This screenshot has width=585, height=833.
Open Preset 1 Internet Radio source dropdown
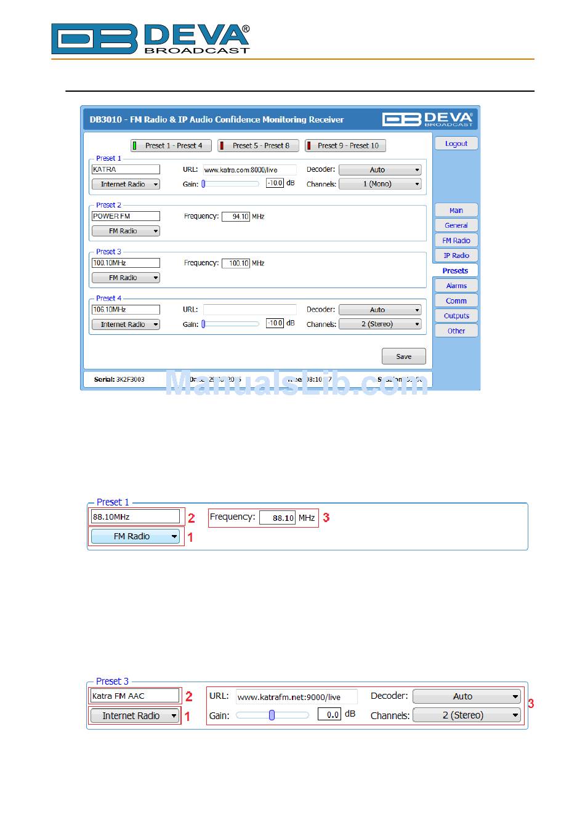126,184
